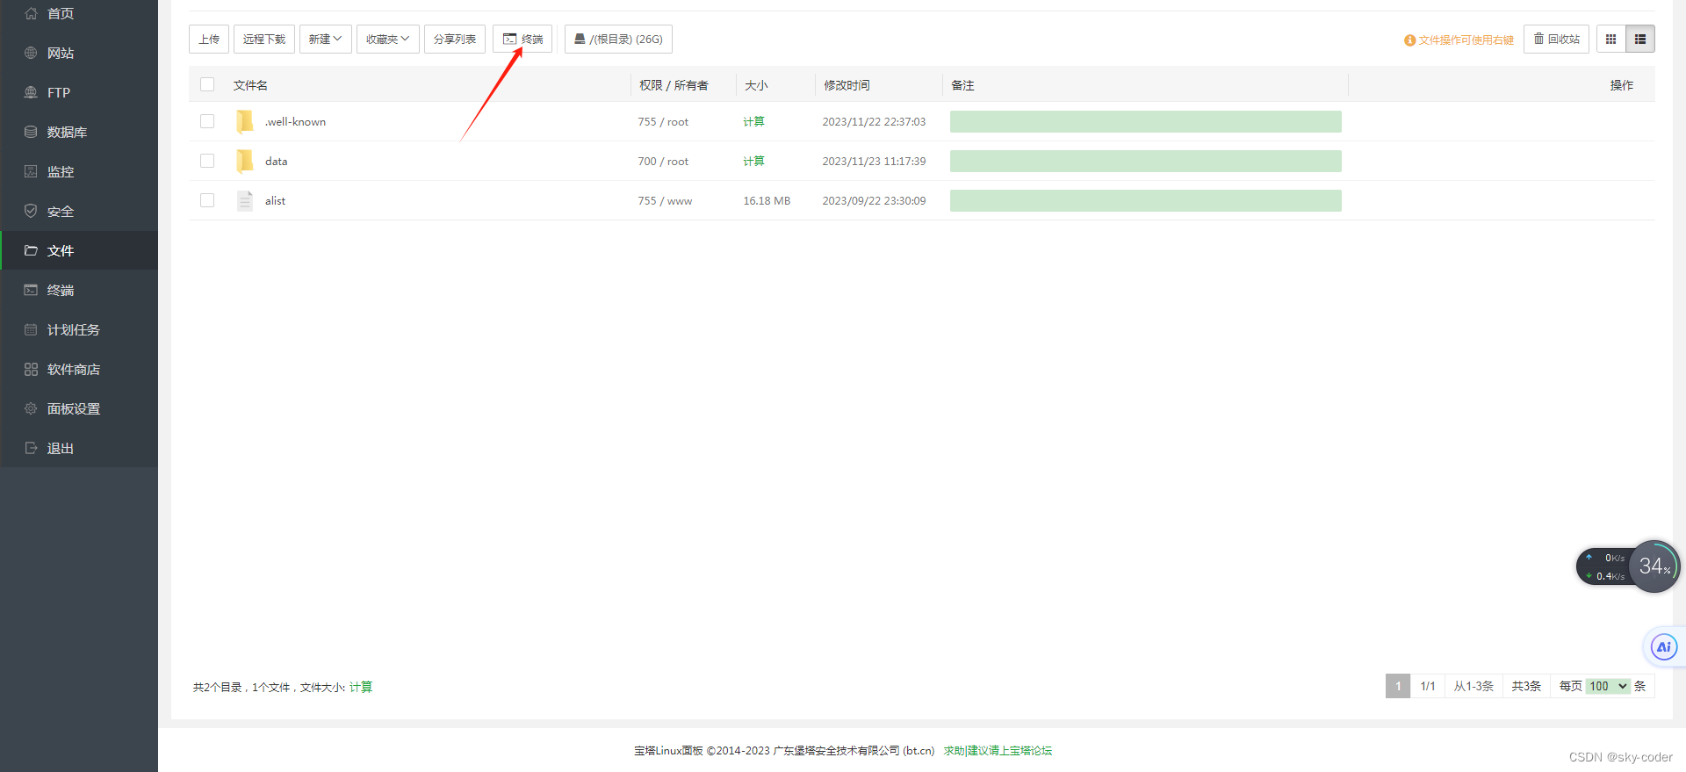Viewport: 1686px width, 772px height.
Task: Click the FTP sidebar icon
Action: [31, 92]
